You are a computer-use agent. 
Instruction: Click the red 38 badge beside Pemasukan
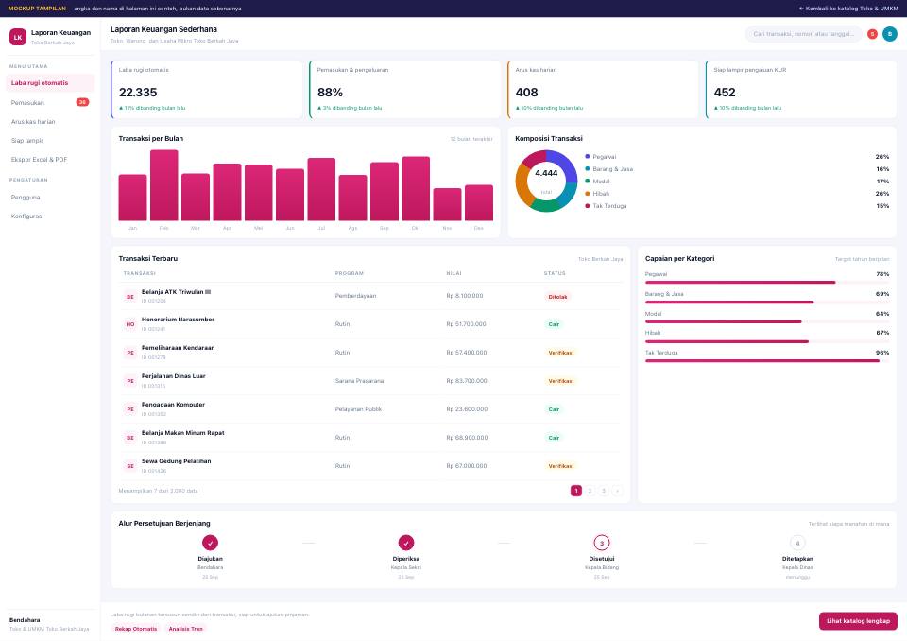(83, 102)
